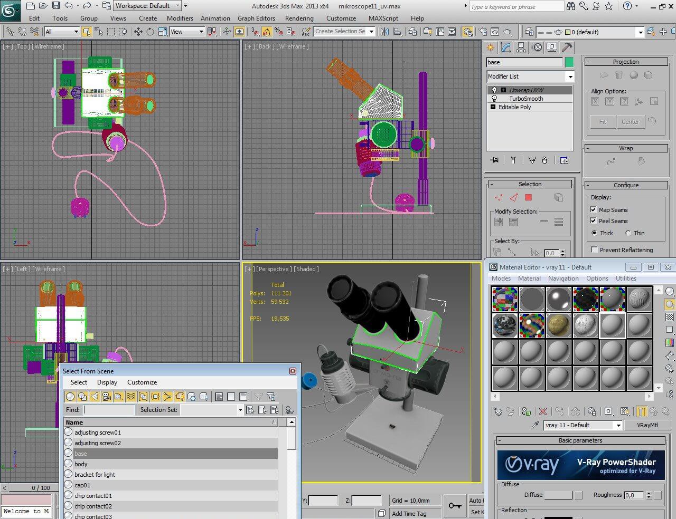Select Polygon sub-object mode in Selection

pos(528,197)
